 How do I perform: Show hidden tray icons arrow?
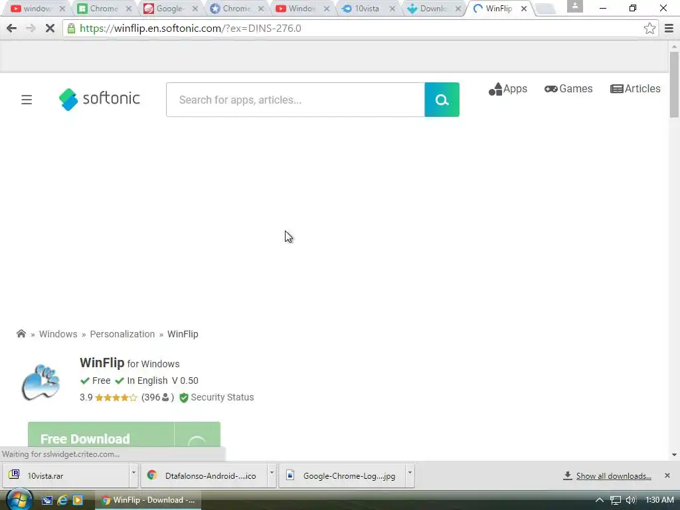coord(600,500)
